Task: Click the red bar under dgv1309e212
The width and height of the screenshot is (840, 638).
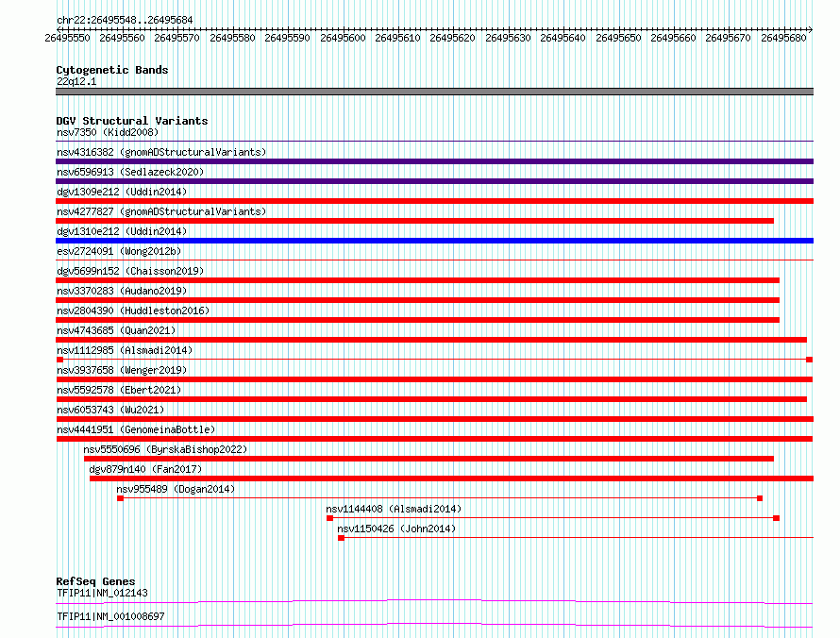Action: [x=434, y=201]
